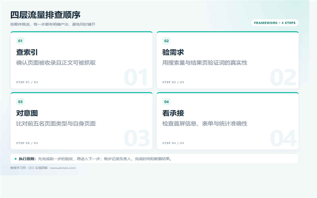The width and height of the screenshot is (317, 198).
Task: Select the subtitle 按顺序推进 line
Action: (53, 24)
